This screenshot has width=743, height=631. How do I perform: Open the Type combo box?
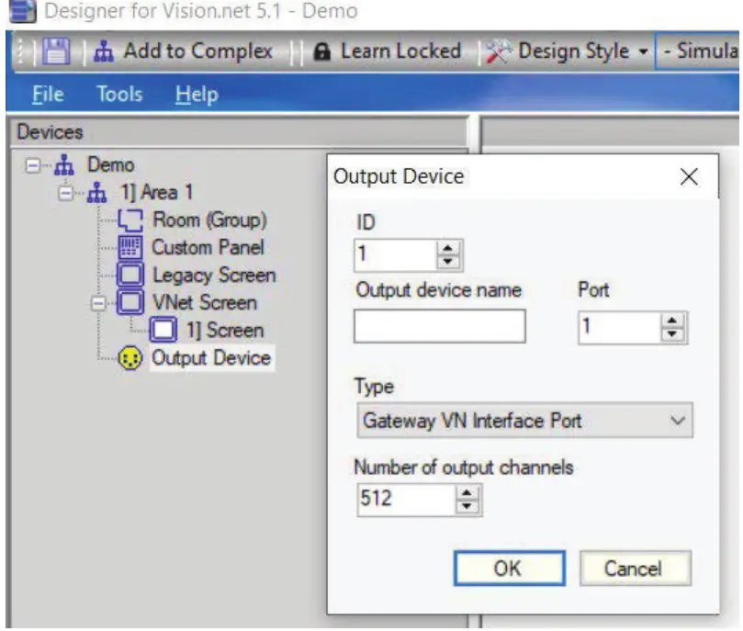[524, 420]
